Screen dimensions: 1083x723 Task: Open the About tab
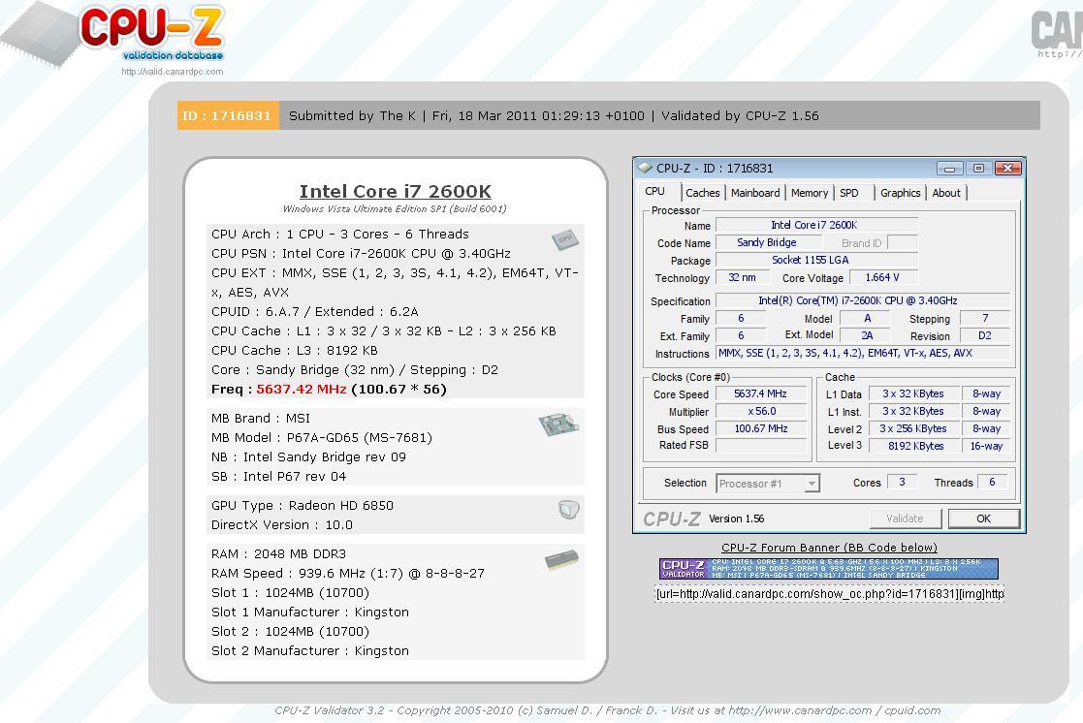(946, 194)
